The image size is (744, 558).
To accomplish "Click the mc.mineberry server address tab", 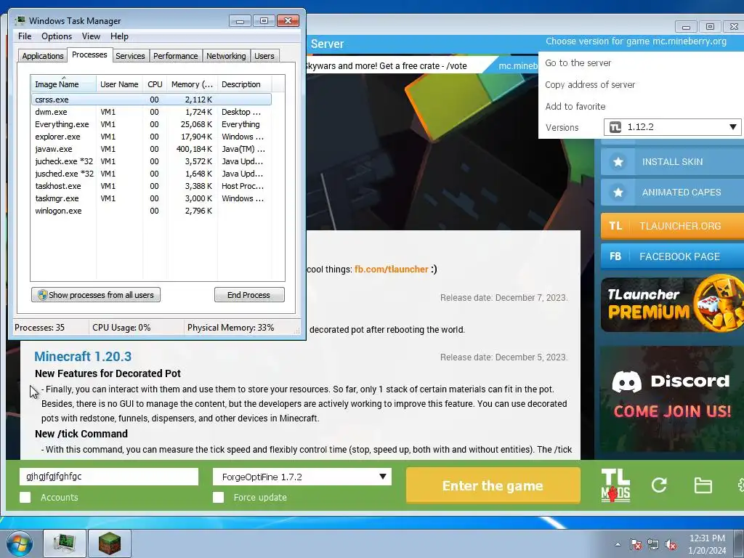I will (515, 66).
